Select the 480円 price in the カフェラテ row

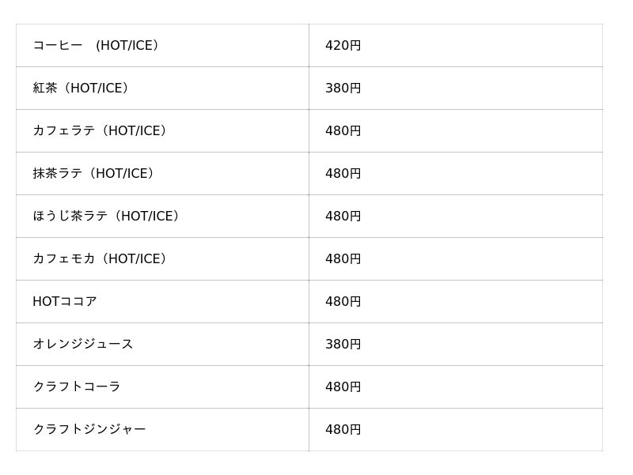(343, 131)
